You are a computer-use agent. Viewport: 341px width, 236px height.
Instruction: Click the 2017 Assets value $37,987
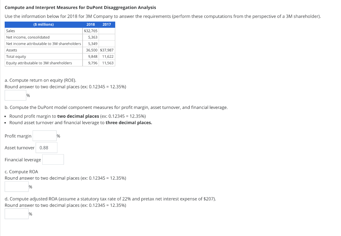coord(107,50)
